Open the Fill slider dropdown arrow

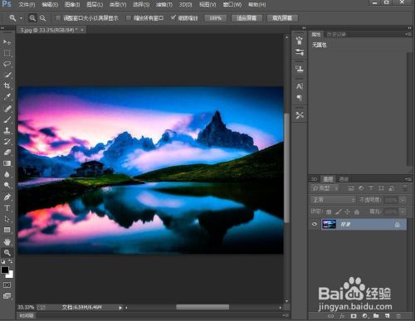(x=403, y=212)
